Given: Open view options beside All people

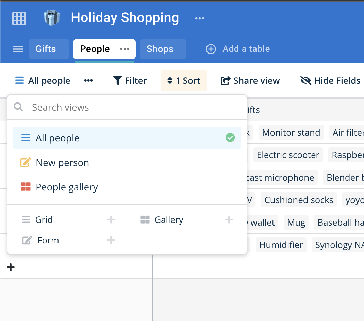Looking at the screenshot, I should 88,81.
